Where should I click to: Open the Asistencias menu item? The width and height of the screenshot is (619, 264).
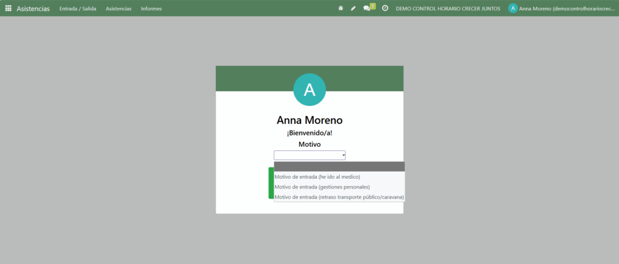click(118, 8)
